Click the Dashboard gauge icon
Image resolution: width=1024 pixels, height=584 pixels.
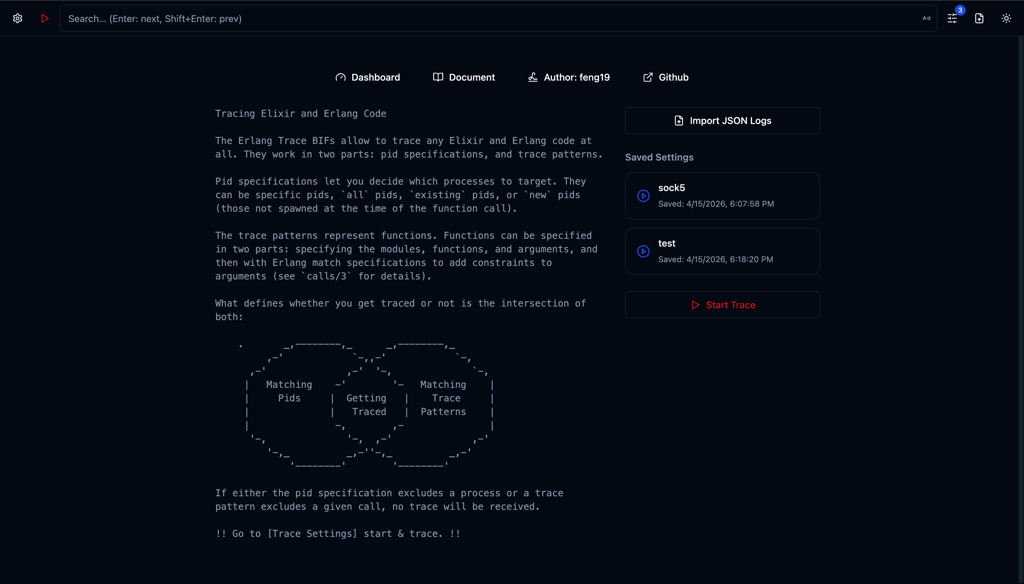(340, 77)
